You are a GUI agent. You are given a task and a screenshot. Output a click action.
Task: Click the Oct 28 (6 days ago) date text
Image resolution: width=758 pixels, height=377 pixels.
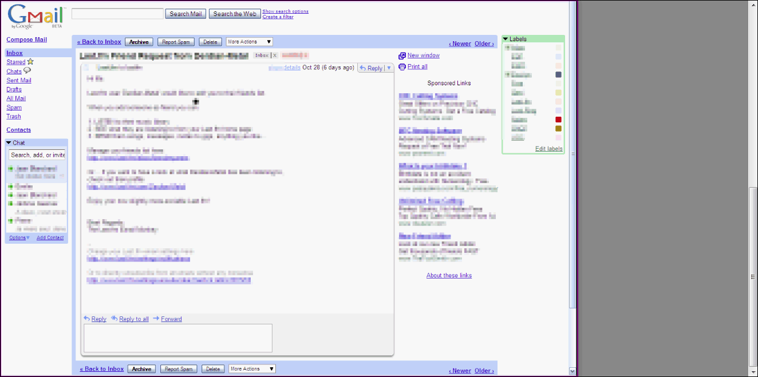point(328,68)
